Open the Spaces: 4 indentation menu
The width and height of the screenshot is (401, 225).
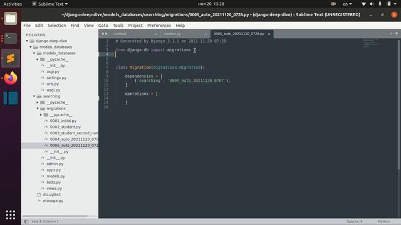354,221
